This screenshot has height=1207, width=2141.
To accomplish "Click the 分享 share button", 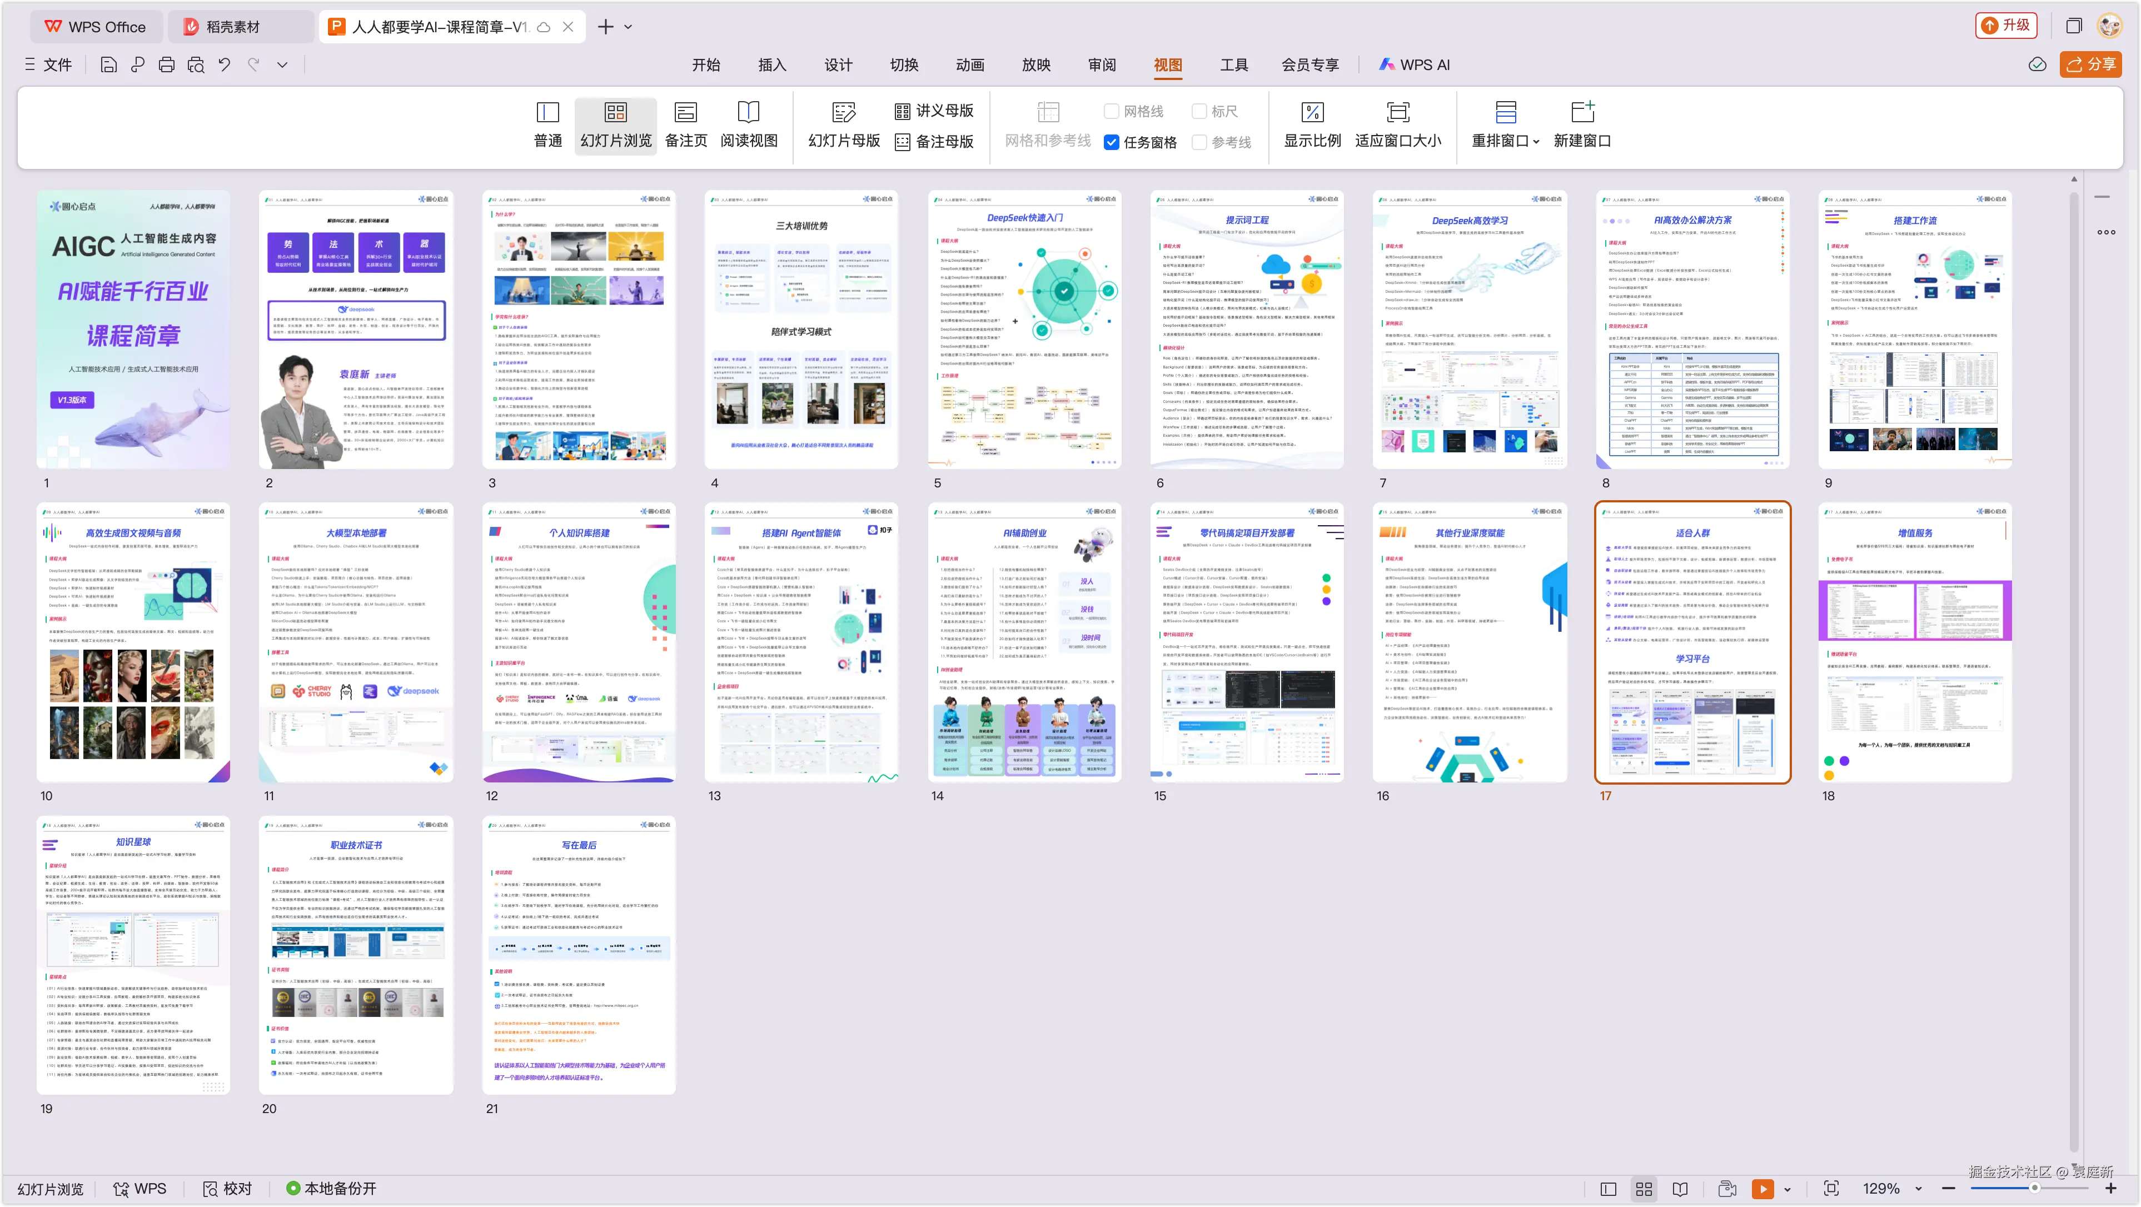I will 2090,65.
